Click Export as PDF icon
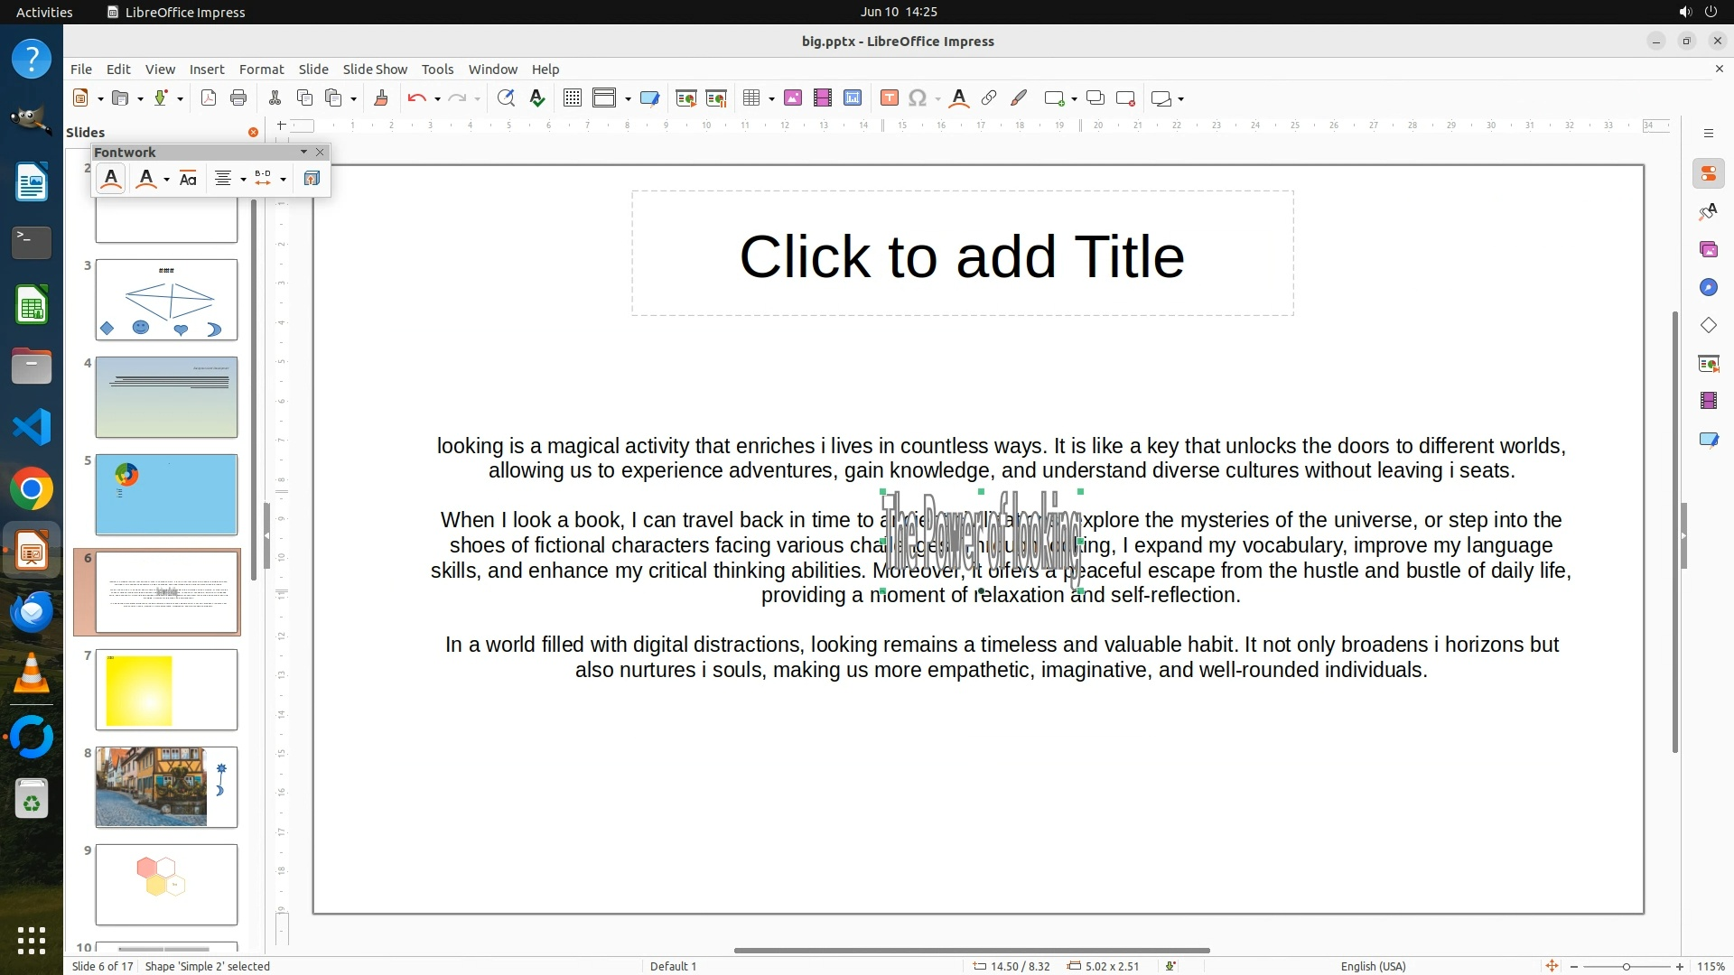 click(x=209, y=98)
